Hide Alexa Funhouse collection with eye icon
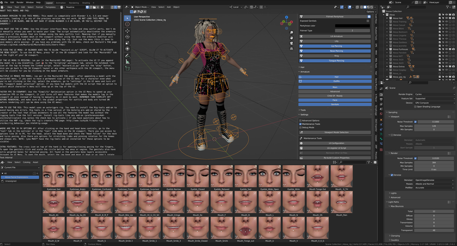 [x=446, y=49]
